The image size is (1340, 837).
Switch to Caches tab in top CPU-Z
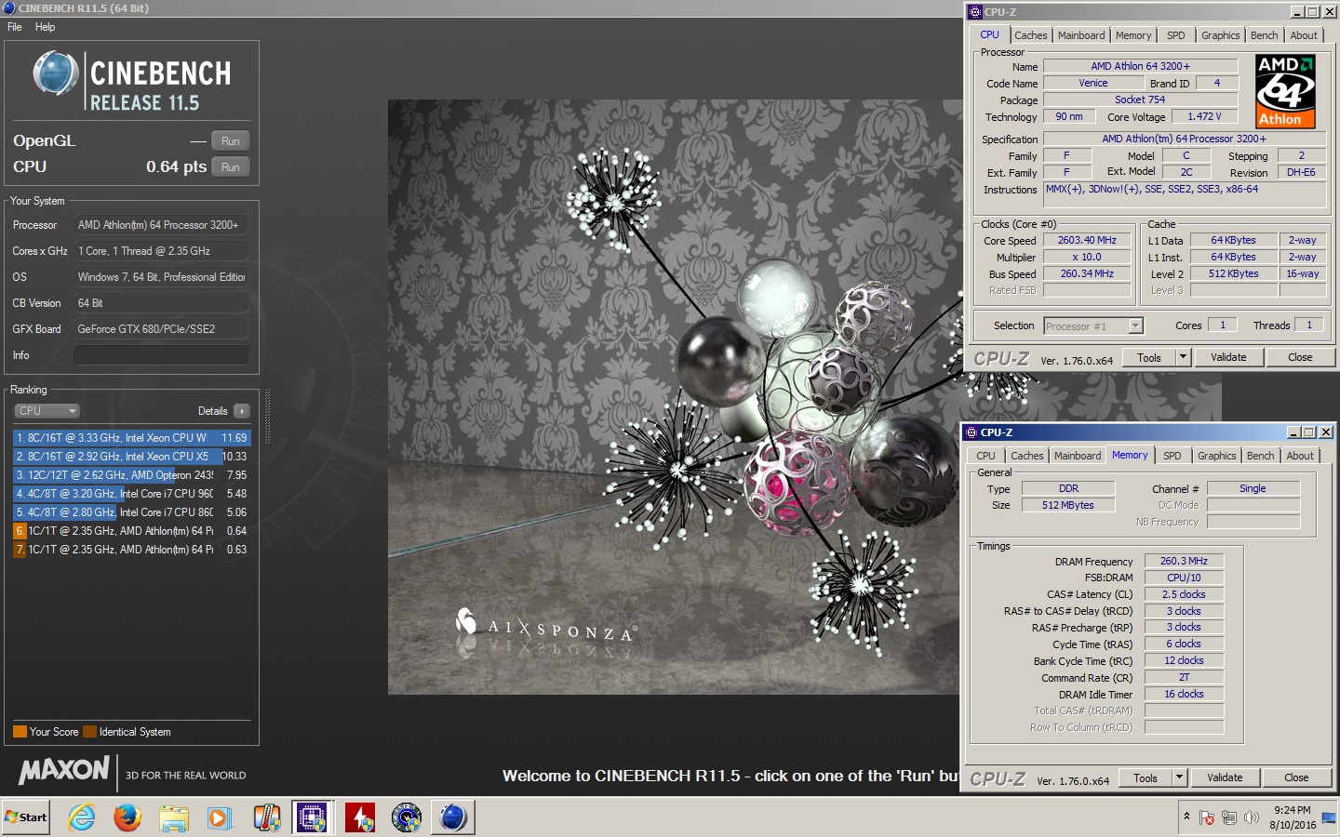tap(1031, 35)
